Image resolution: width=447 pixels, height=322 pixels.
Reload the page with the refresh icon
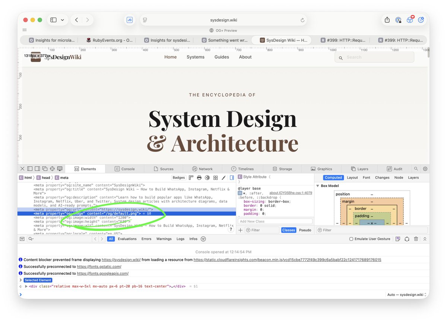[x=302, y=20]
